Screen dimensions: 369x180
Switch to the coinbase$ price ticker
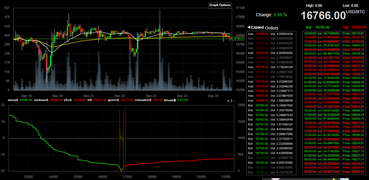pos(48,100)
